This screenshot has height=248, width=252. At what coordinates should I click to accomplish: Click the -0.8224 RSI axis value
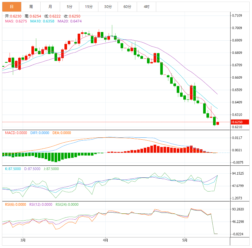(237, 234)
